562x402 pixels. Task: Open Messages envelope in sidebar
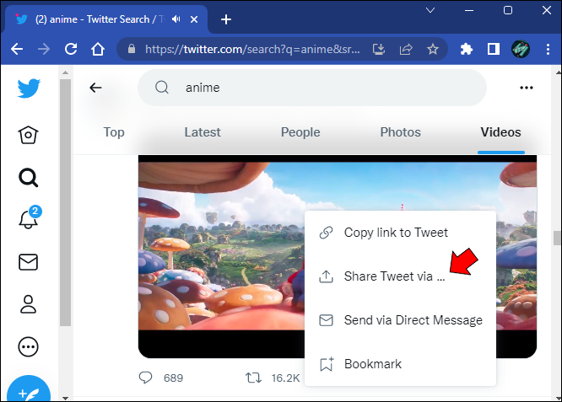(28, 262)
